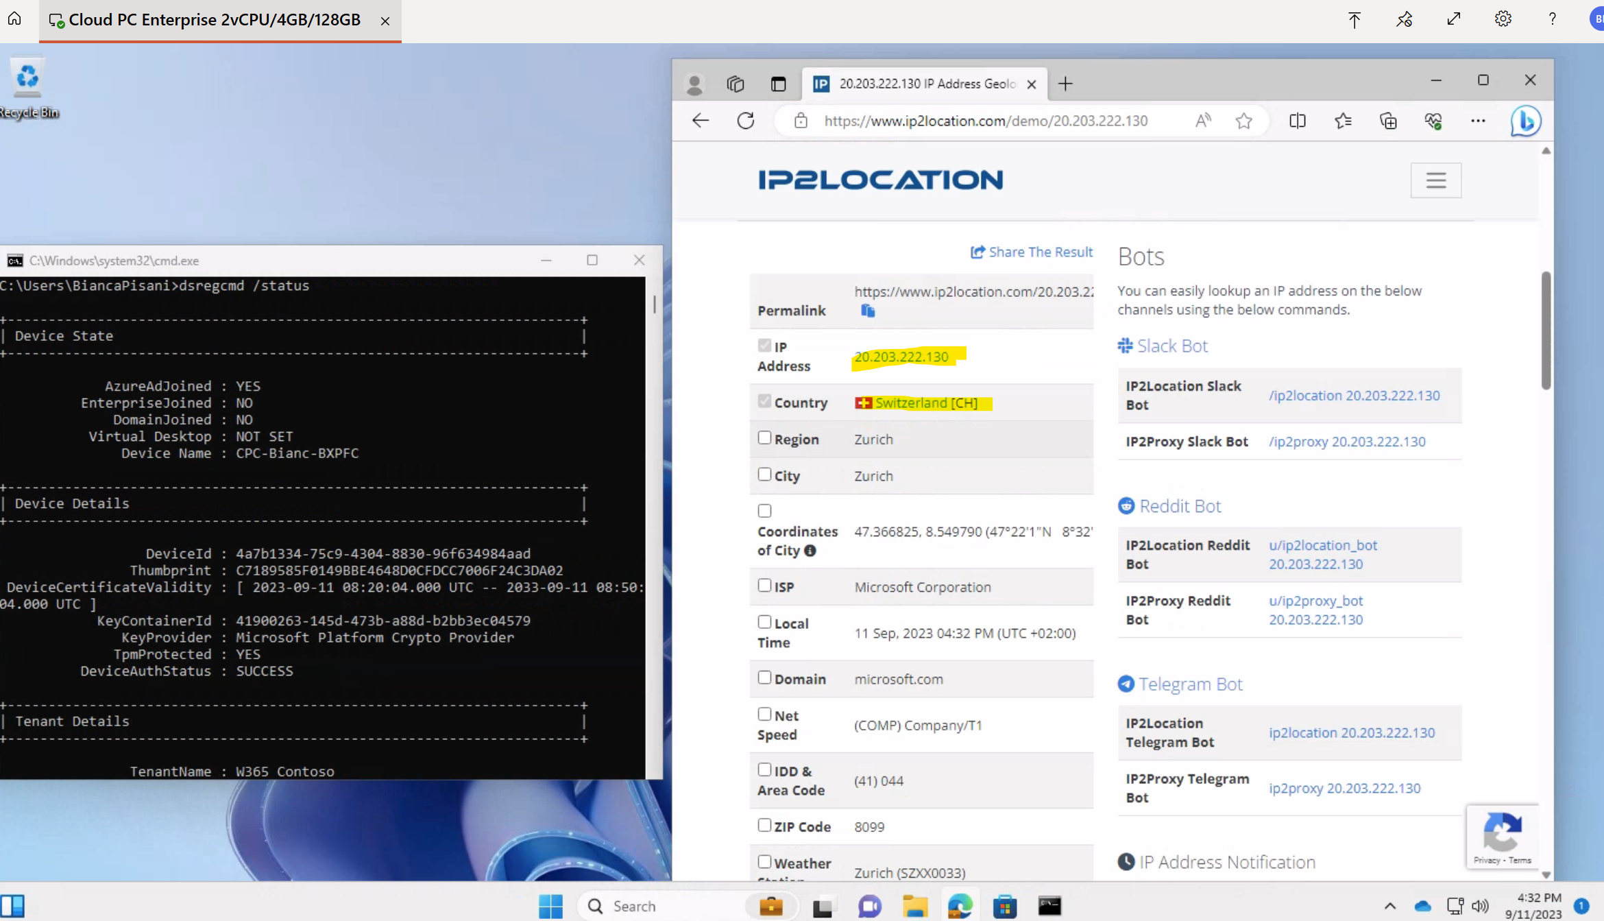Tick the Region checkbox
The image size is (1604, 921).
pos(764,438)
